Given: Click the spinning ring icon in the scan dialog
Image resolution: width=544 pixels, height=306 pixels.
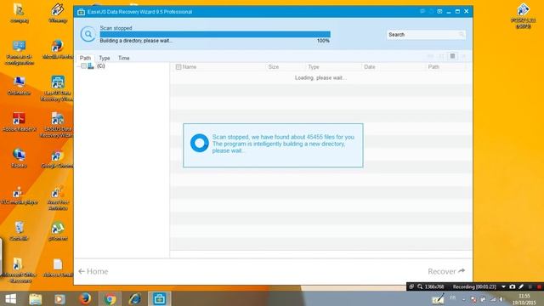Looking at the screenshot, I should click(x=200, y=143).
